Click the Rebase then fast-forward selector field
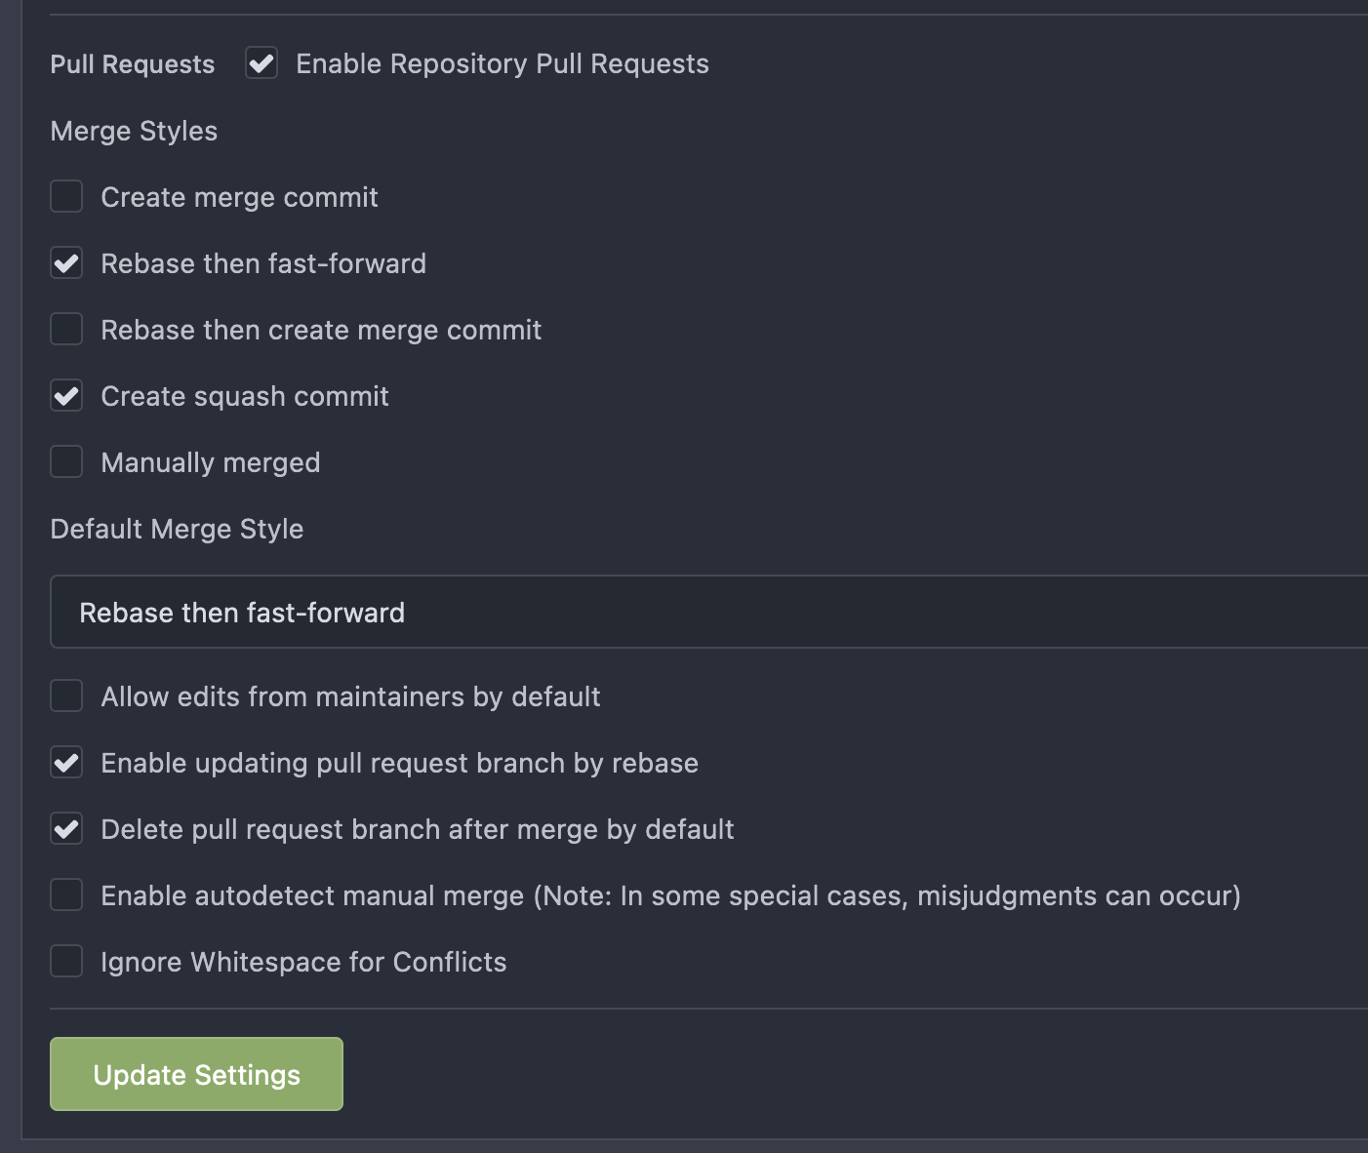The height and width of the screenshot is (1153, 1368). pyautogui.click(x=683, y=612)
